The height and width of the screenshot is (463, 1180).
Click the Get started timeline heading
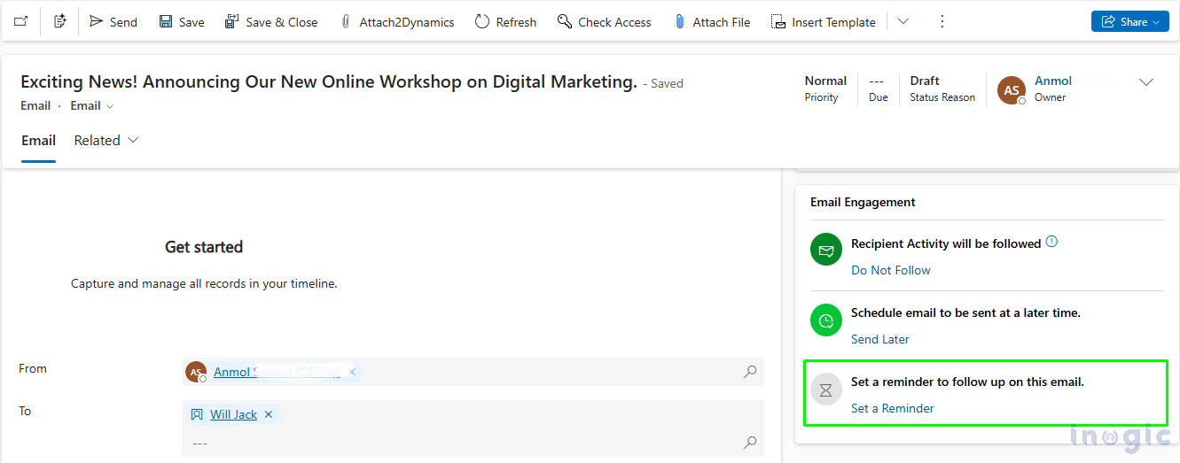tap(204, 247)
